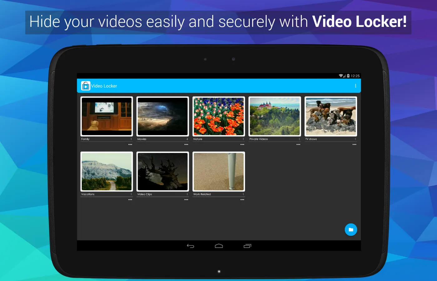Viewport: 437px width, 281px height.
Task: Tap the Wi-Fi icon in the status bar
Action: coord(341,76)
